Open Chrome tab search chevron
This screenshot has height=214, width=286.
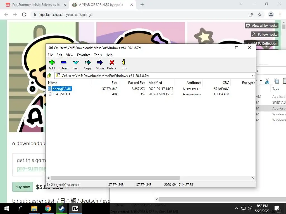(x=241, y=4)
